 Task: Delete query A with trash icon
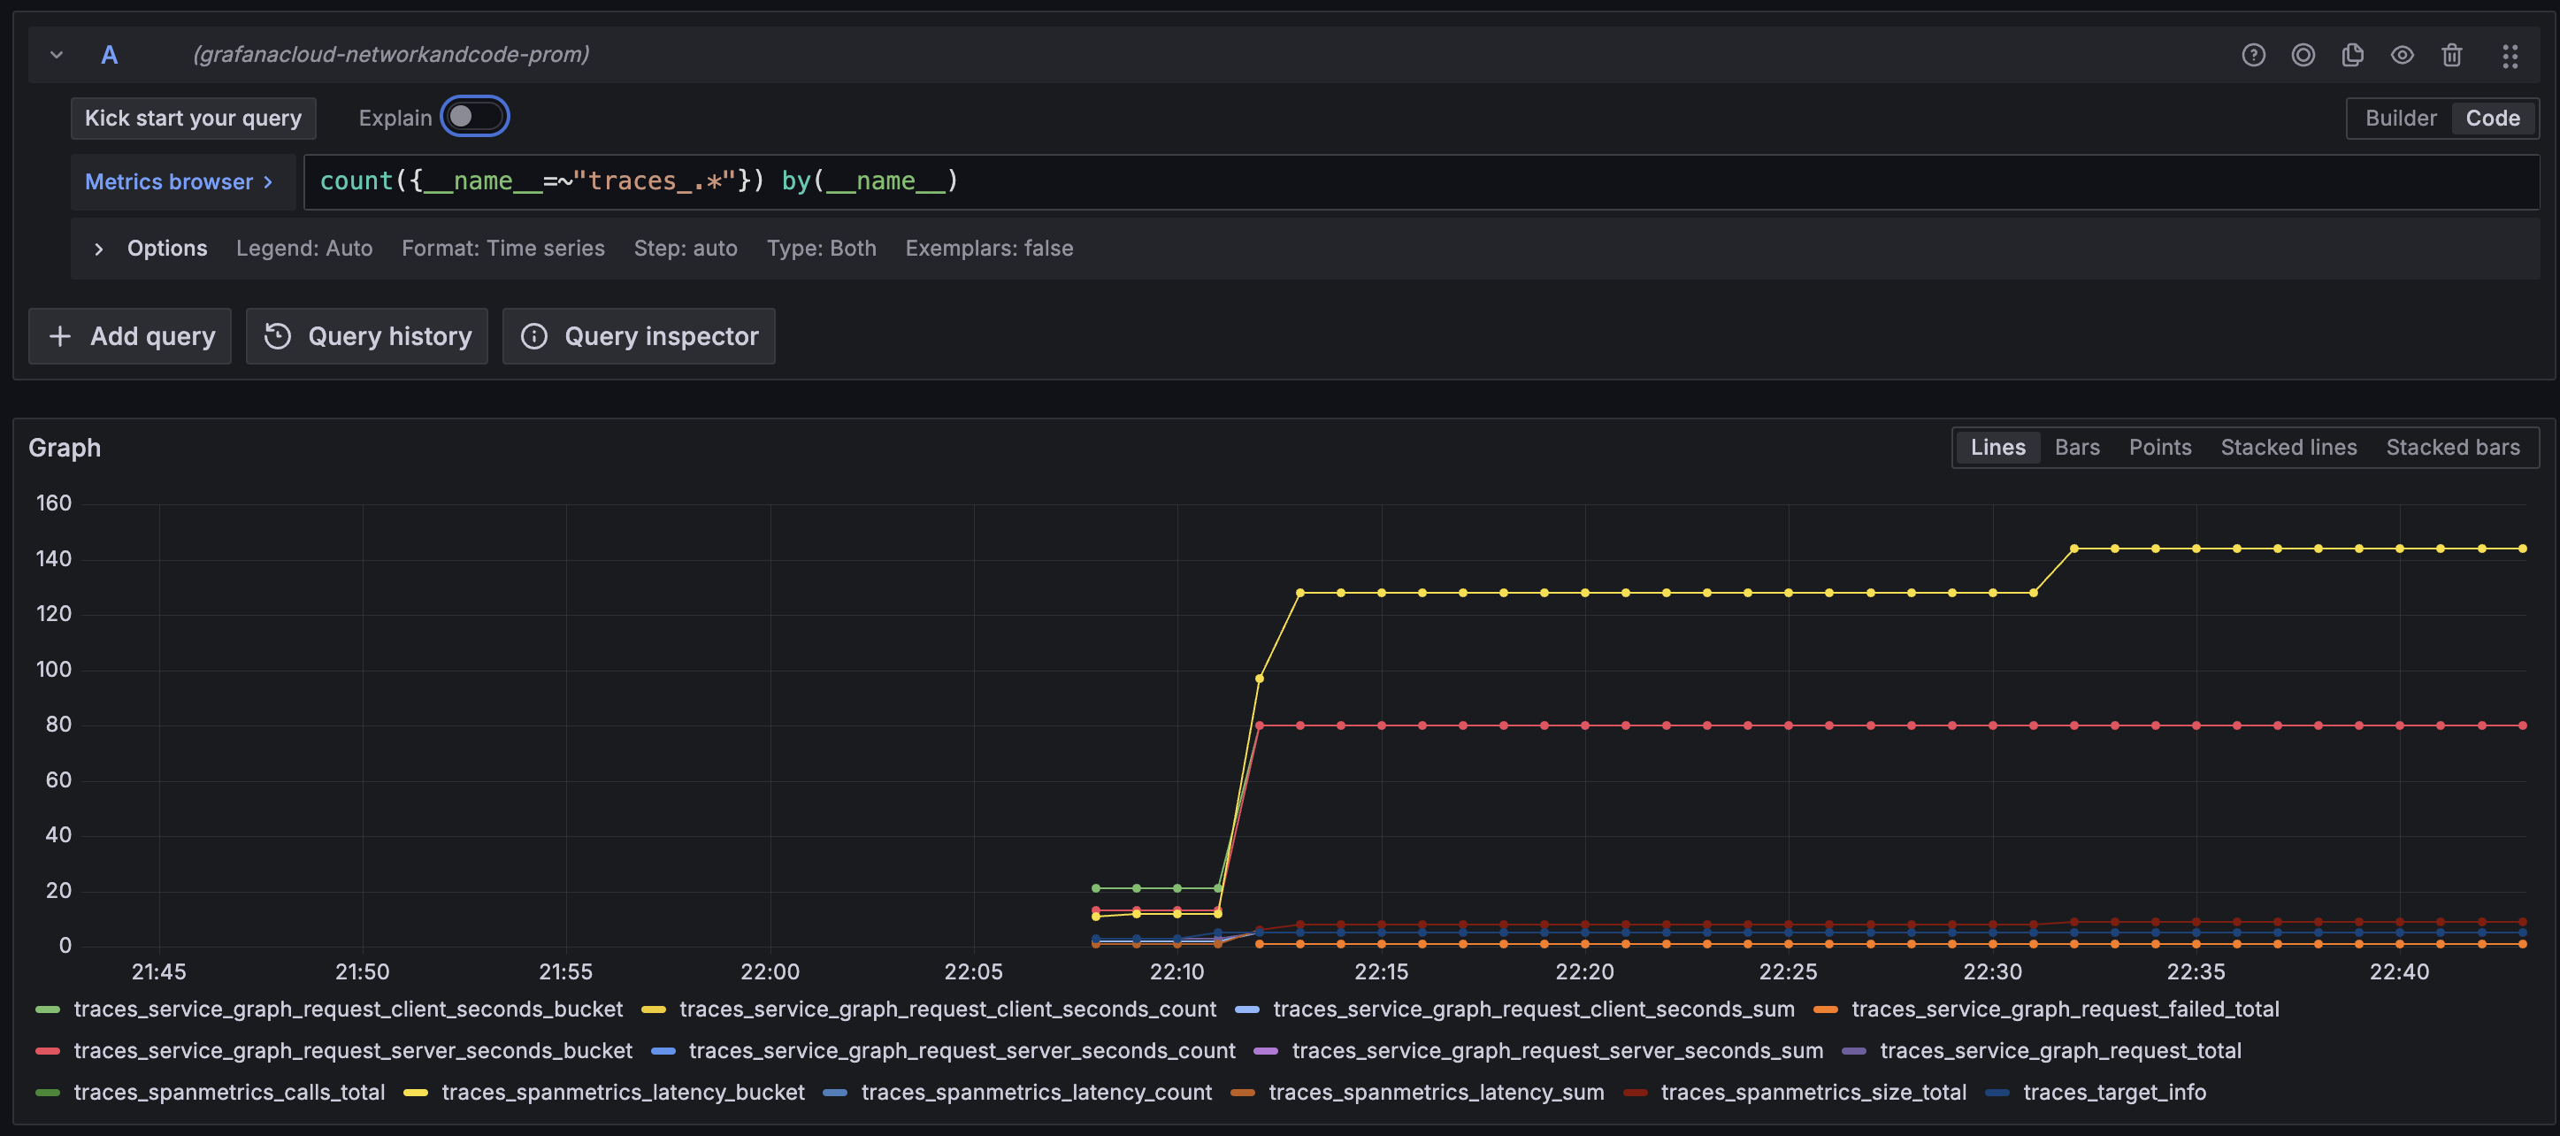pyautogui.click(x=2450, y=55)
